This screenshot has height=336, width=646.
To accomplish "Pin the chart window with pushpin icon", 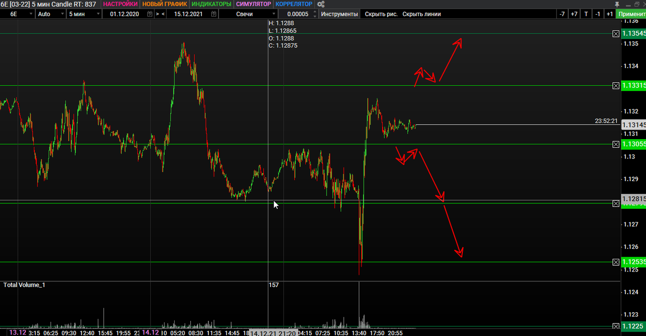I will tap(617, 4).
